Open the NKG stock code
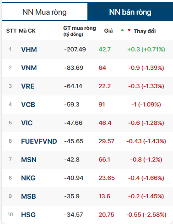The width and height of the screenshot is (173, 224). [28, 178]
